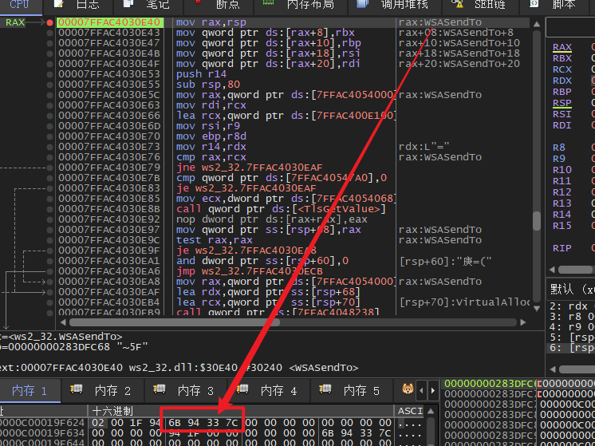Click the red 断点 breakpoints tab icon
Screen dimensions: 595x446
(x=199, y=5)
